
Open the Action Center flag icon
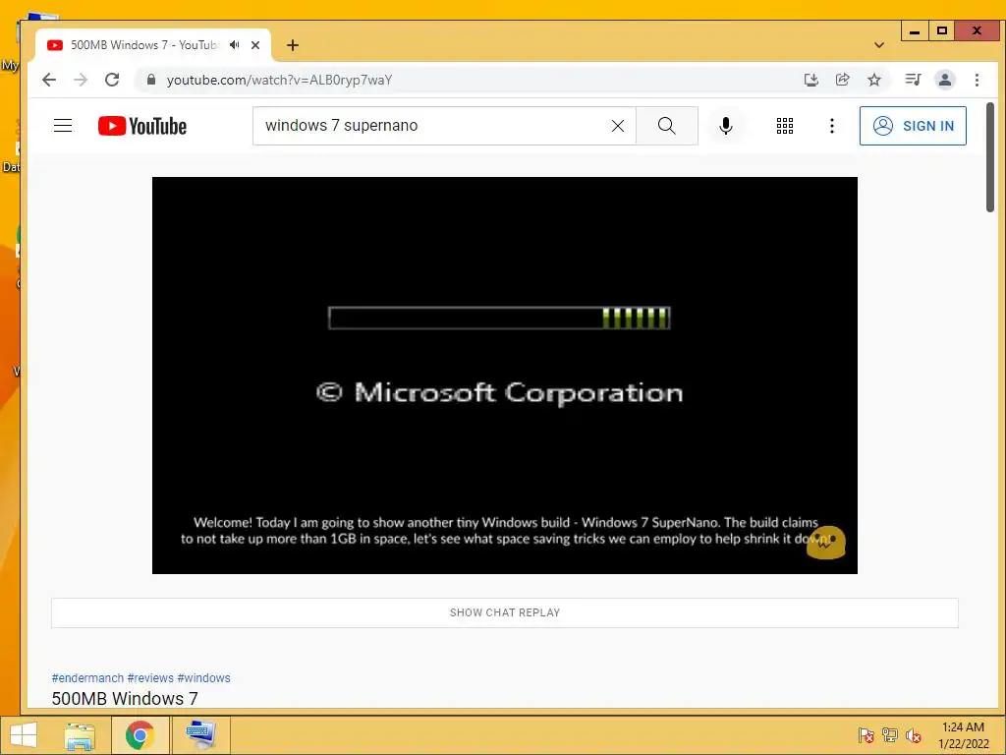pos(866,735)
